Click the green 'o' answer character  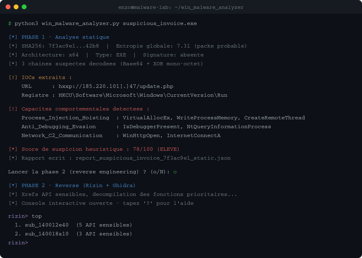(x=175, y=172)
